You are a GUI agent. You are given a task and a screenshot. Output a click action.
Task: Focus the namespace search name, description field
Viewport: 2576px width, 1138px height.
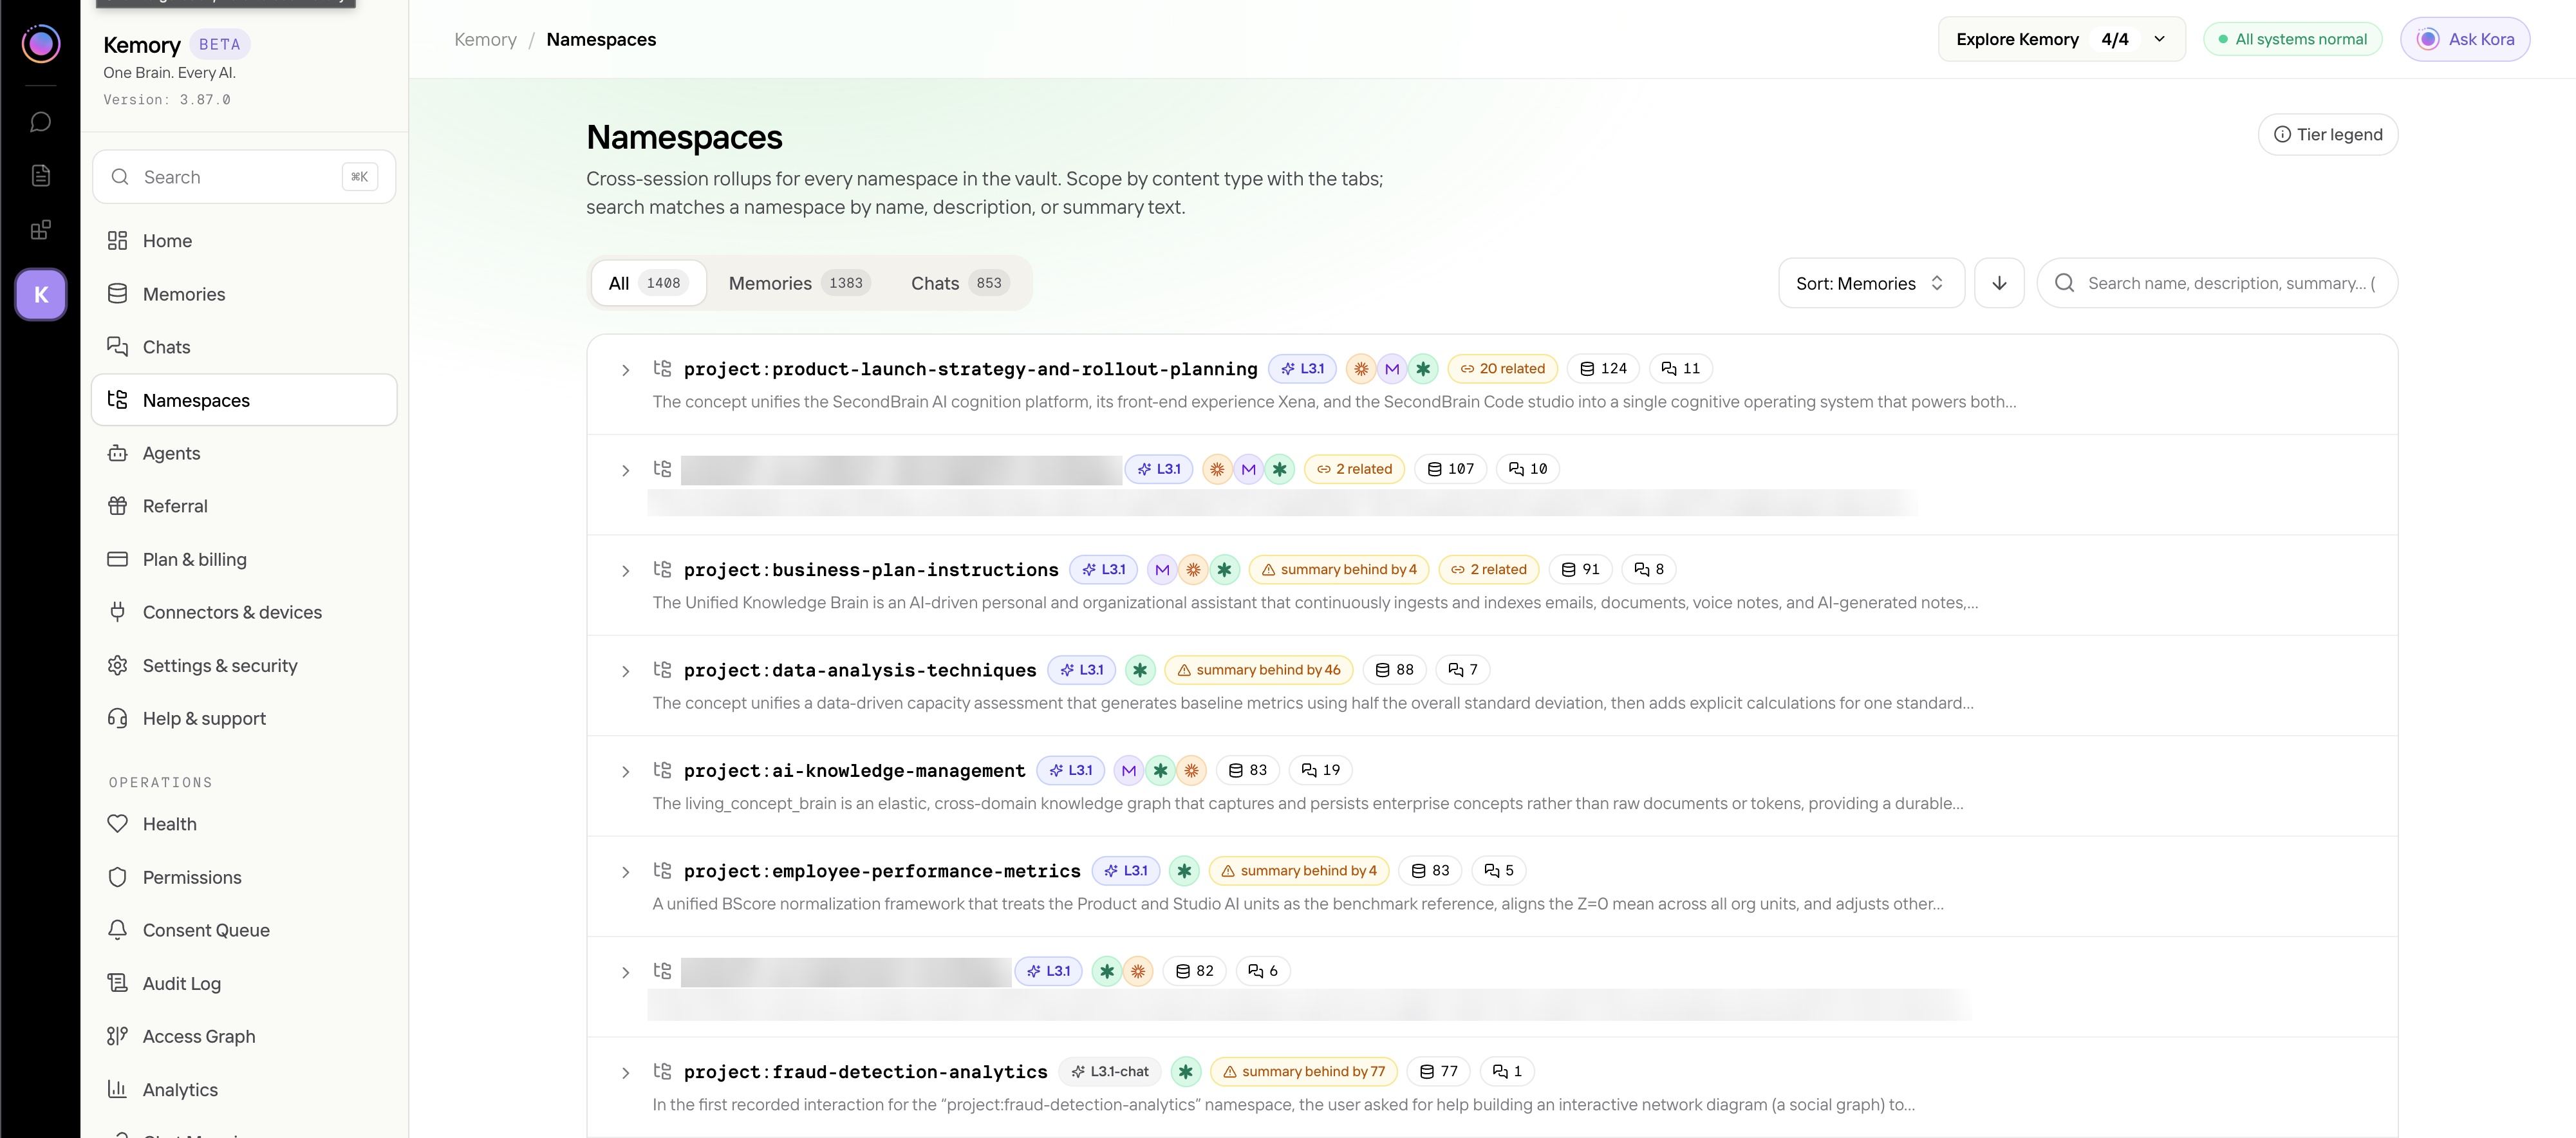coord(2217,283)
